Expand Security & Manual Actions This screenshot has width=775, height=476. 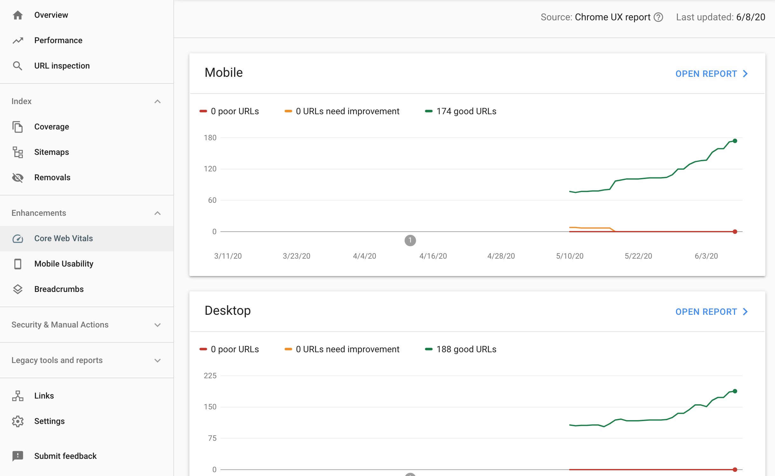tap(157, 325)
